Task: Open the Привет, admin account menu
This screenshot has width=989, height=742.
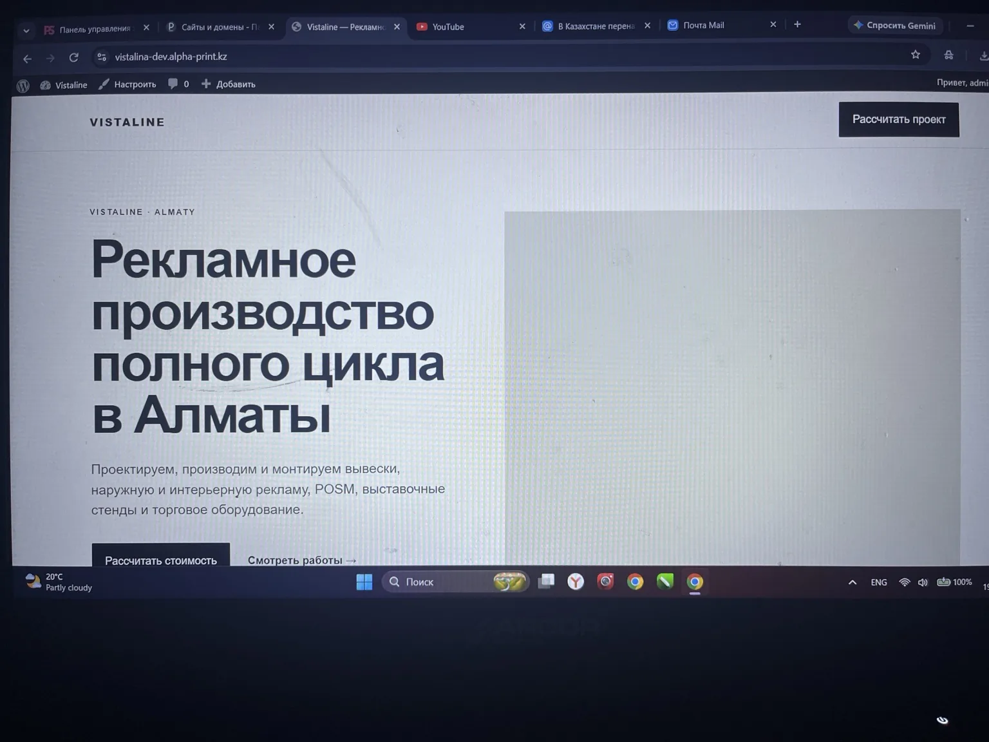Action: point(962,82)
